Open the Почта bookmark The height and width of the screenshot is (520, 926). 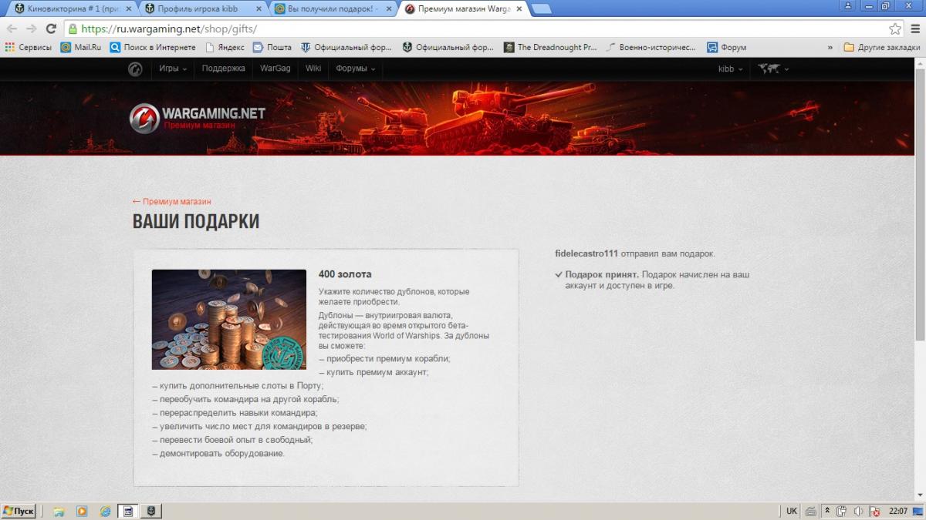point(272,47)
